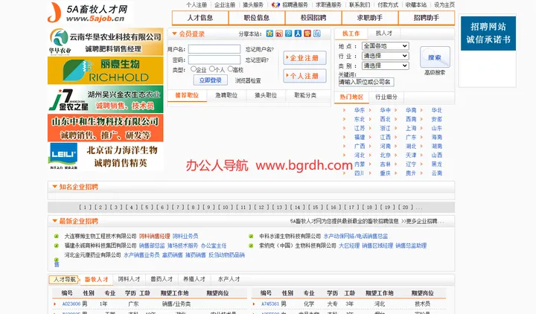The width and height of the screenshot is (536, 314).
Task: Open the 高级搜索 link
Action: click(435, 72)
